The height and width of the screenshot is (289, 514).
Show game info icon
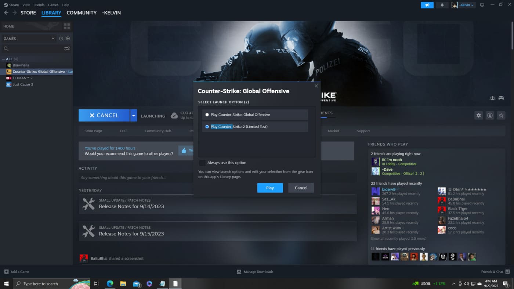point(490,115)
